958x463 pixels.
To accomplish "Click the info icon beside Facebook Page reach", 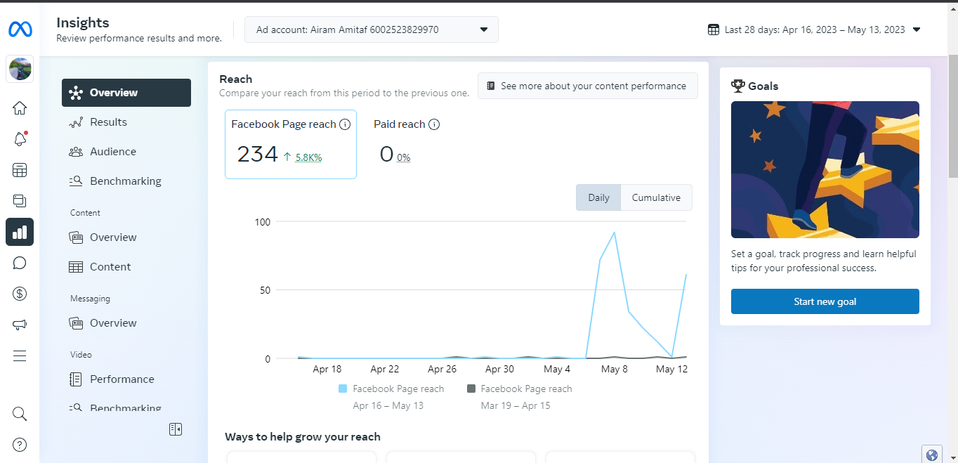I will point(345,124).
